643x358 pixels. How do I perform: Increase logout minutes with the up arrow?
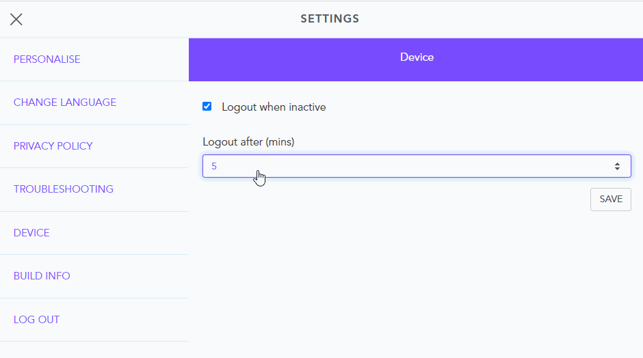pyautogui.click(x=617, y=163)
